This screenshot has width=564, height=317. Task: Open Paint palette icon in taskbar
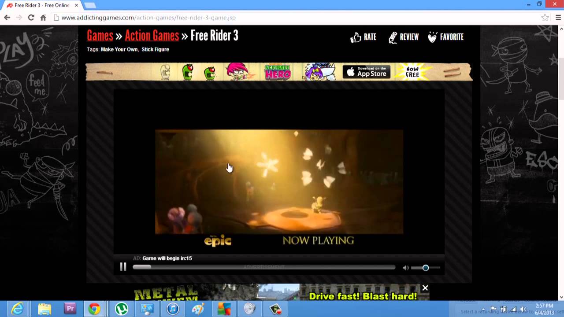coord(198,309)
